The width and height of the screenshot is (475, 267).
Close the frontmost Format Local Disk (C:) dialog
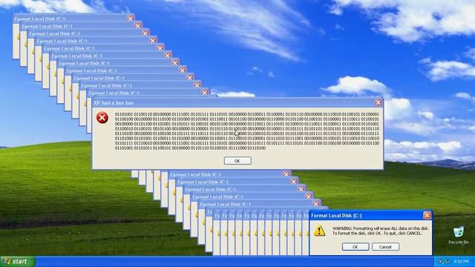(x=427, y=215)
